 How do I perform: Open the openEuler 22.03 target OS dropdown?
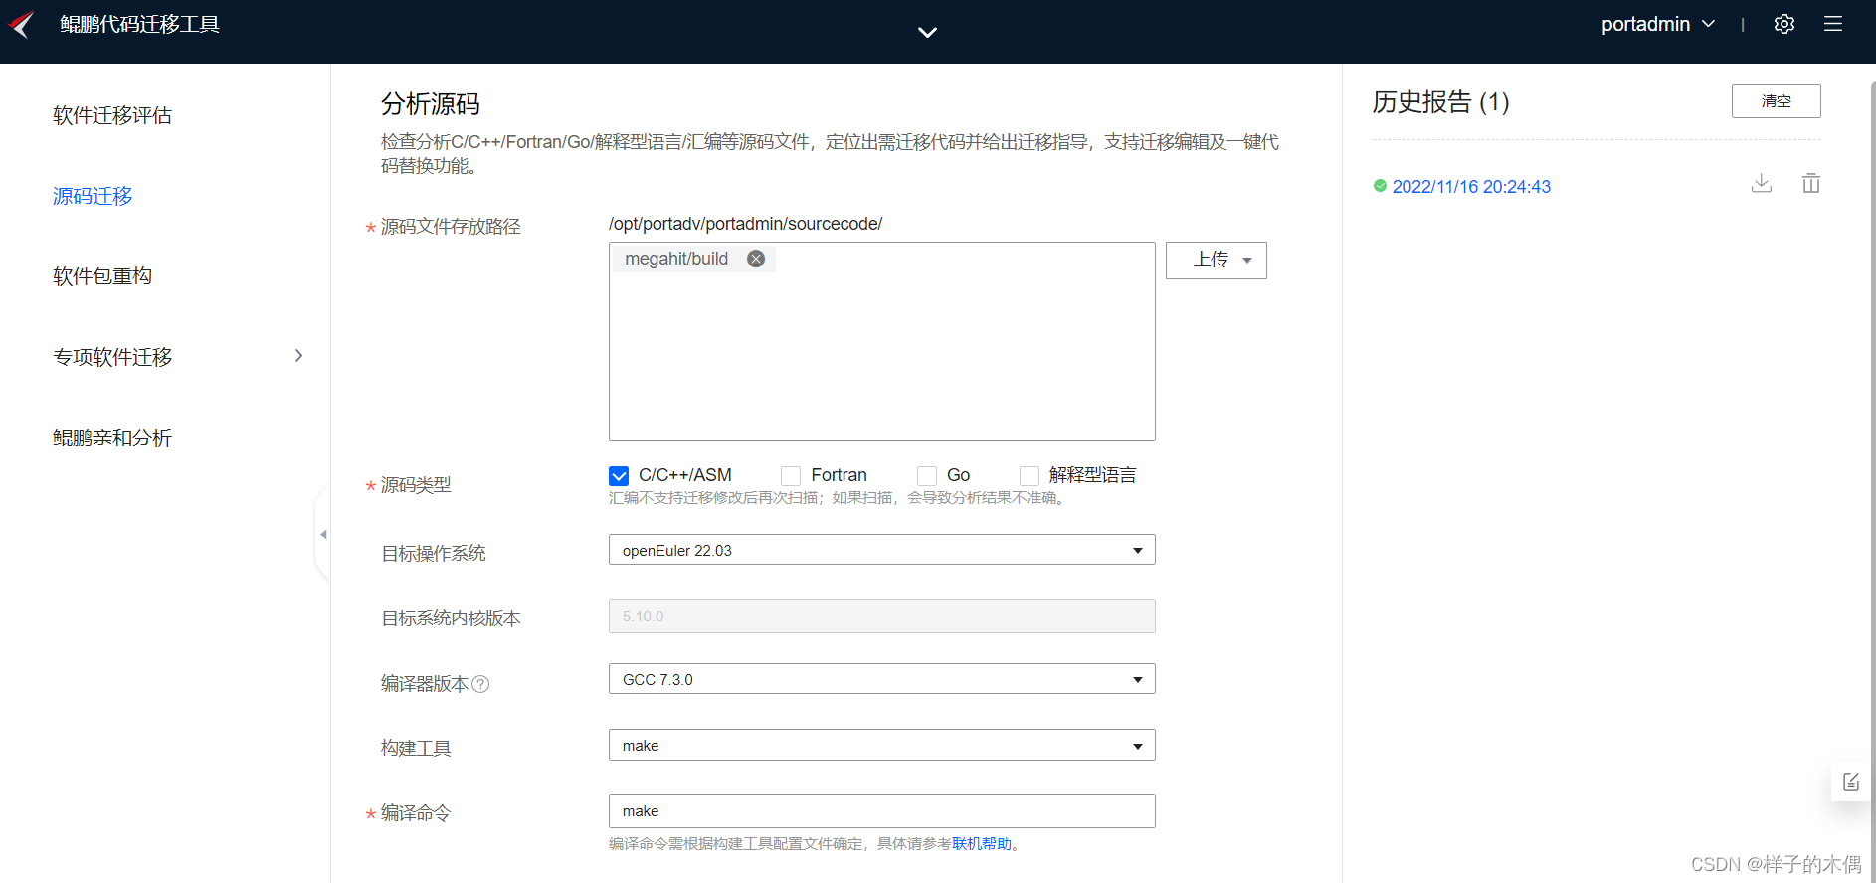pyautogui.click(x=882, y=550)
